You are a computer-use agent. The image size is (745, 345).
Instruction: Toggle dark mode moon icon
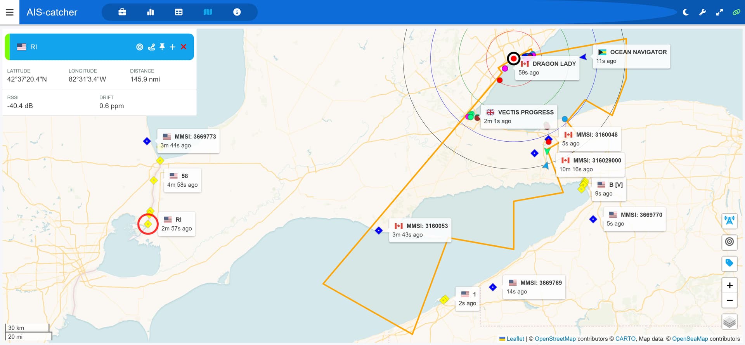pyautogui.click(x=686, y=12)
